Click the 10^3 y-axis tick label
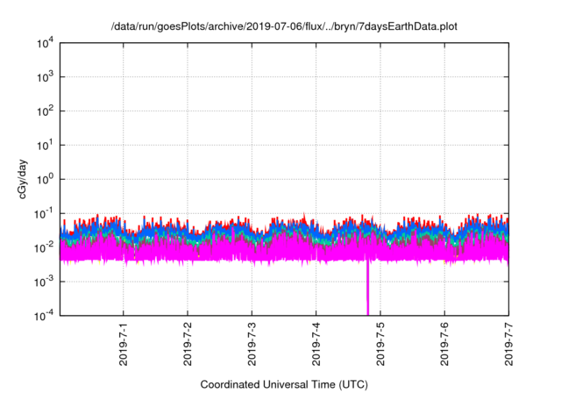 (x=45, y=76)
